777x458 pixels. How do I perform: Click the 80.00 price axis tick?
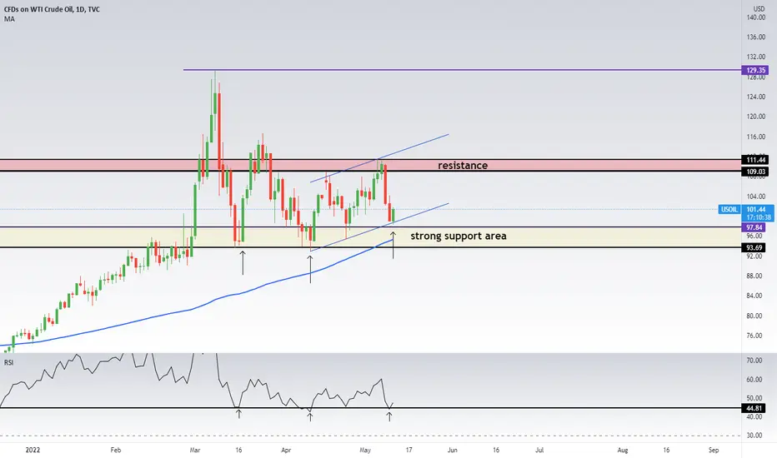point(754,316)
